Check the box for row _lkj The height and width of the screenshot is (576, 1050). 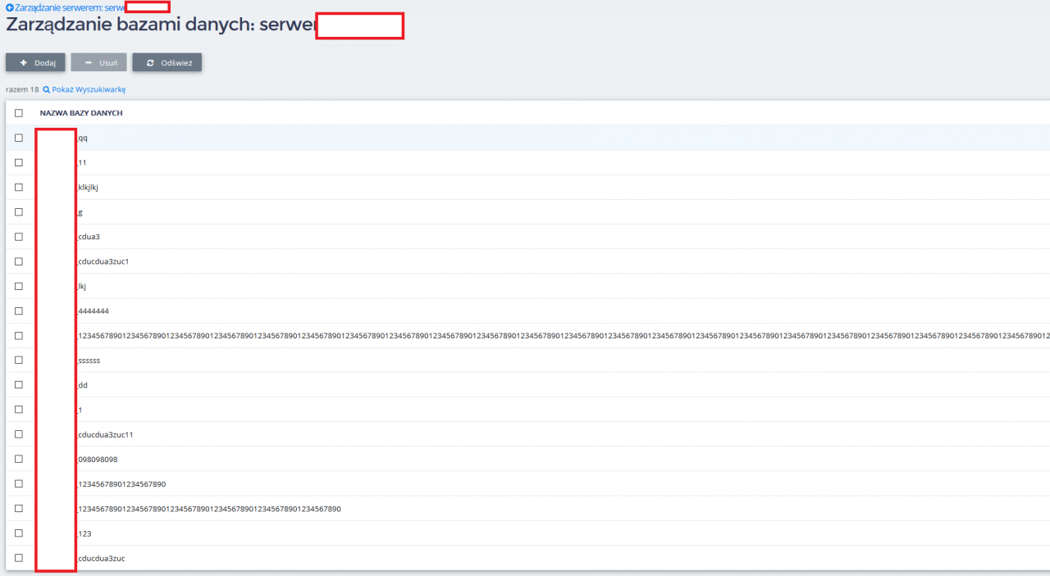click(x=19, y=286)
